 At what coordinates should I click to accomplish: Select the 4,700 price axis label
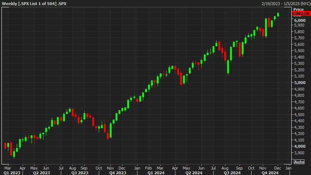tap(299, 102)
